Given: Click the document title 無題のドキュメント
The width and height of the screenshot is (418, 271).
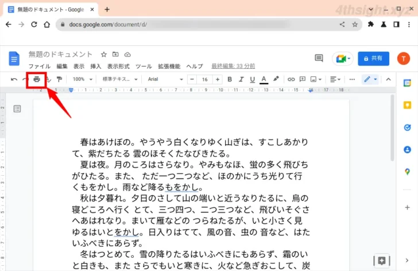Looking at the screenshot, I should pyautogui.click(x=60, y=55).
